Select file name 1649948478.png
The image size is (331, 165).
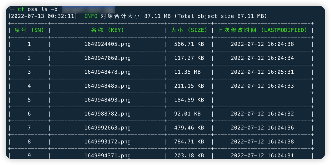coord(108,72)
